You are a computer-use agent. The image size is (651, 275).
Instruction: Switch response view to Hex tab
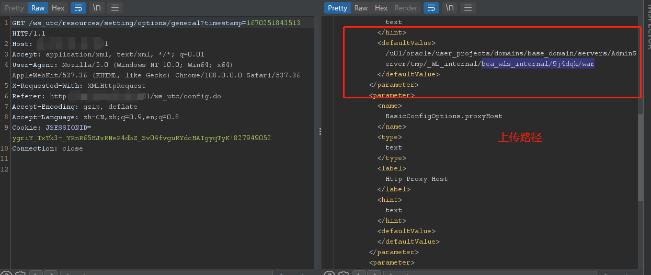coord(381,8)
